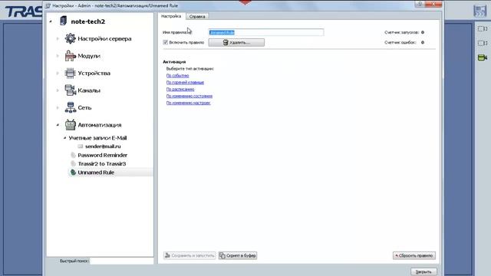The height and width of the screenshot is (276, 491).
Task: Click the Счетчик ошибок indicator dot
Action: click(x=423, y=42)
